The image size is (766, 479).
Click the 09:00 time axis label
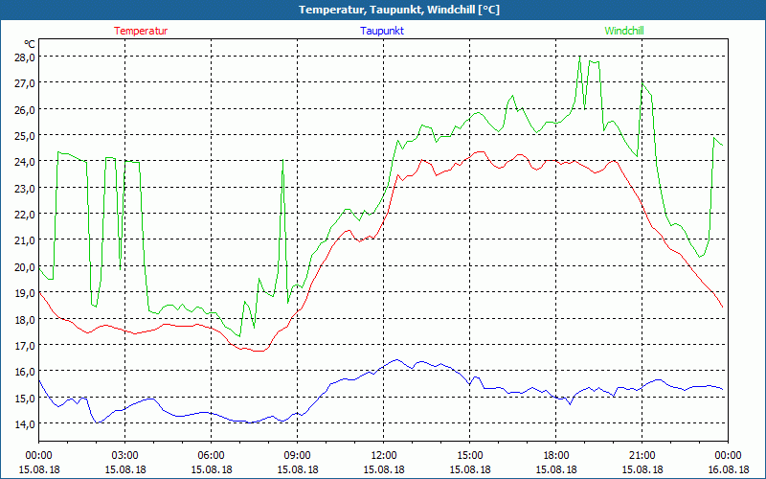(x=298, y=456)
